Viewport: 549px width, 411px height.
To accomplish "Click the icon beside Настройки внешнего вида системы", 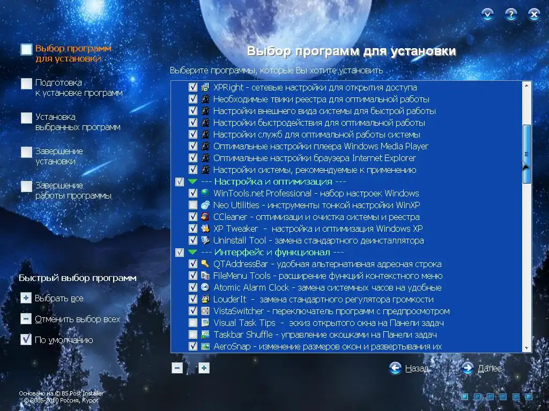I will [x=205, y=111].
